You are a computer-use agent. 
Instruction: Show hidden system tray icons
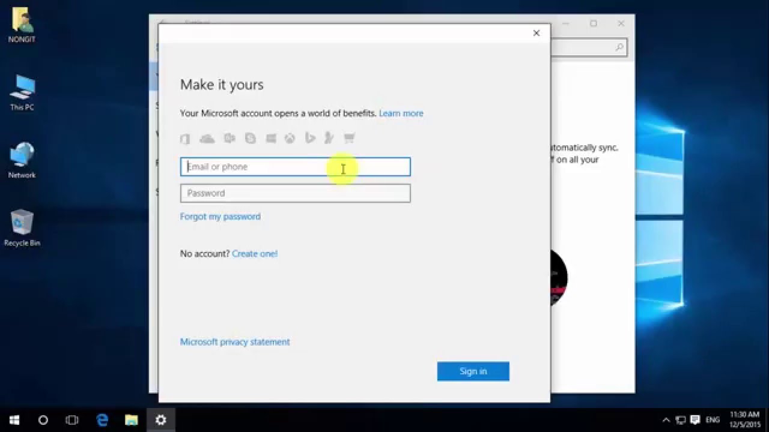click(666, 420)
